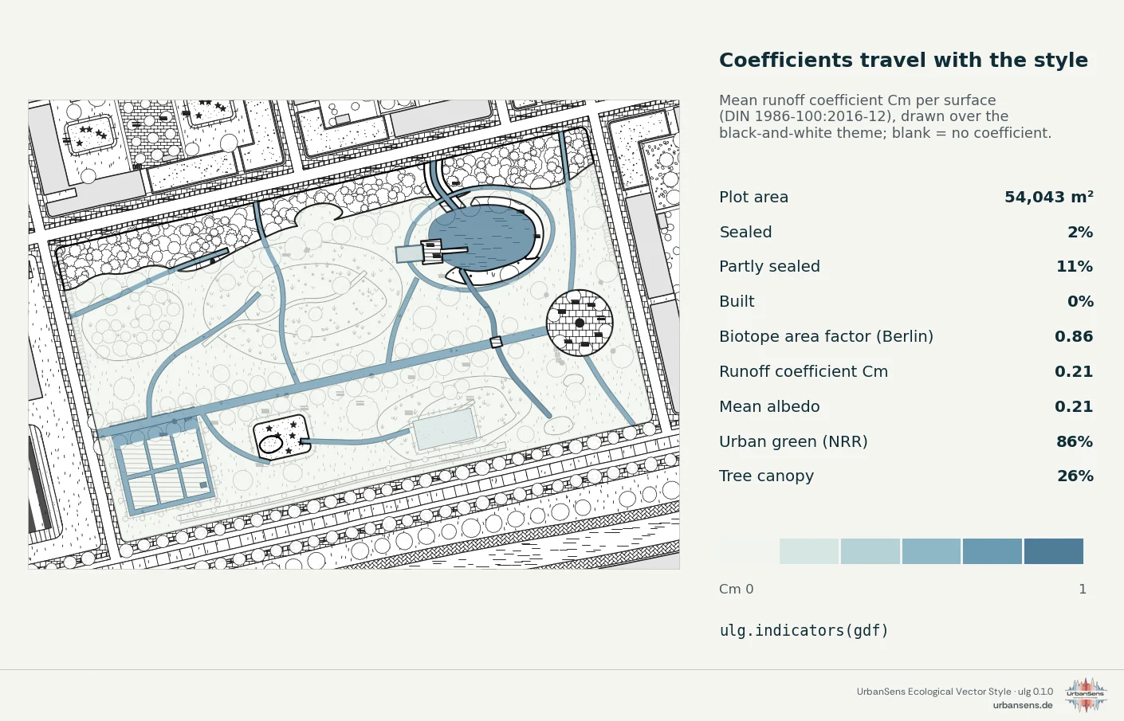Screen dimensions: 1124x721
Task: Select the biotope factor value 0.86
Action: pos(1074,337)
